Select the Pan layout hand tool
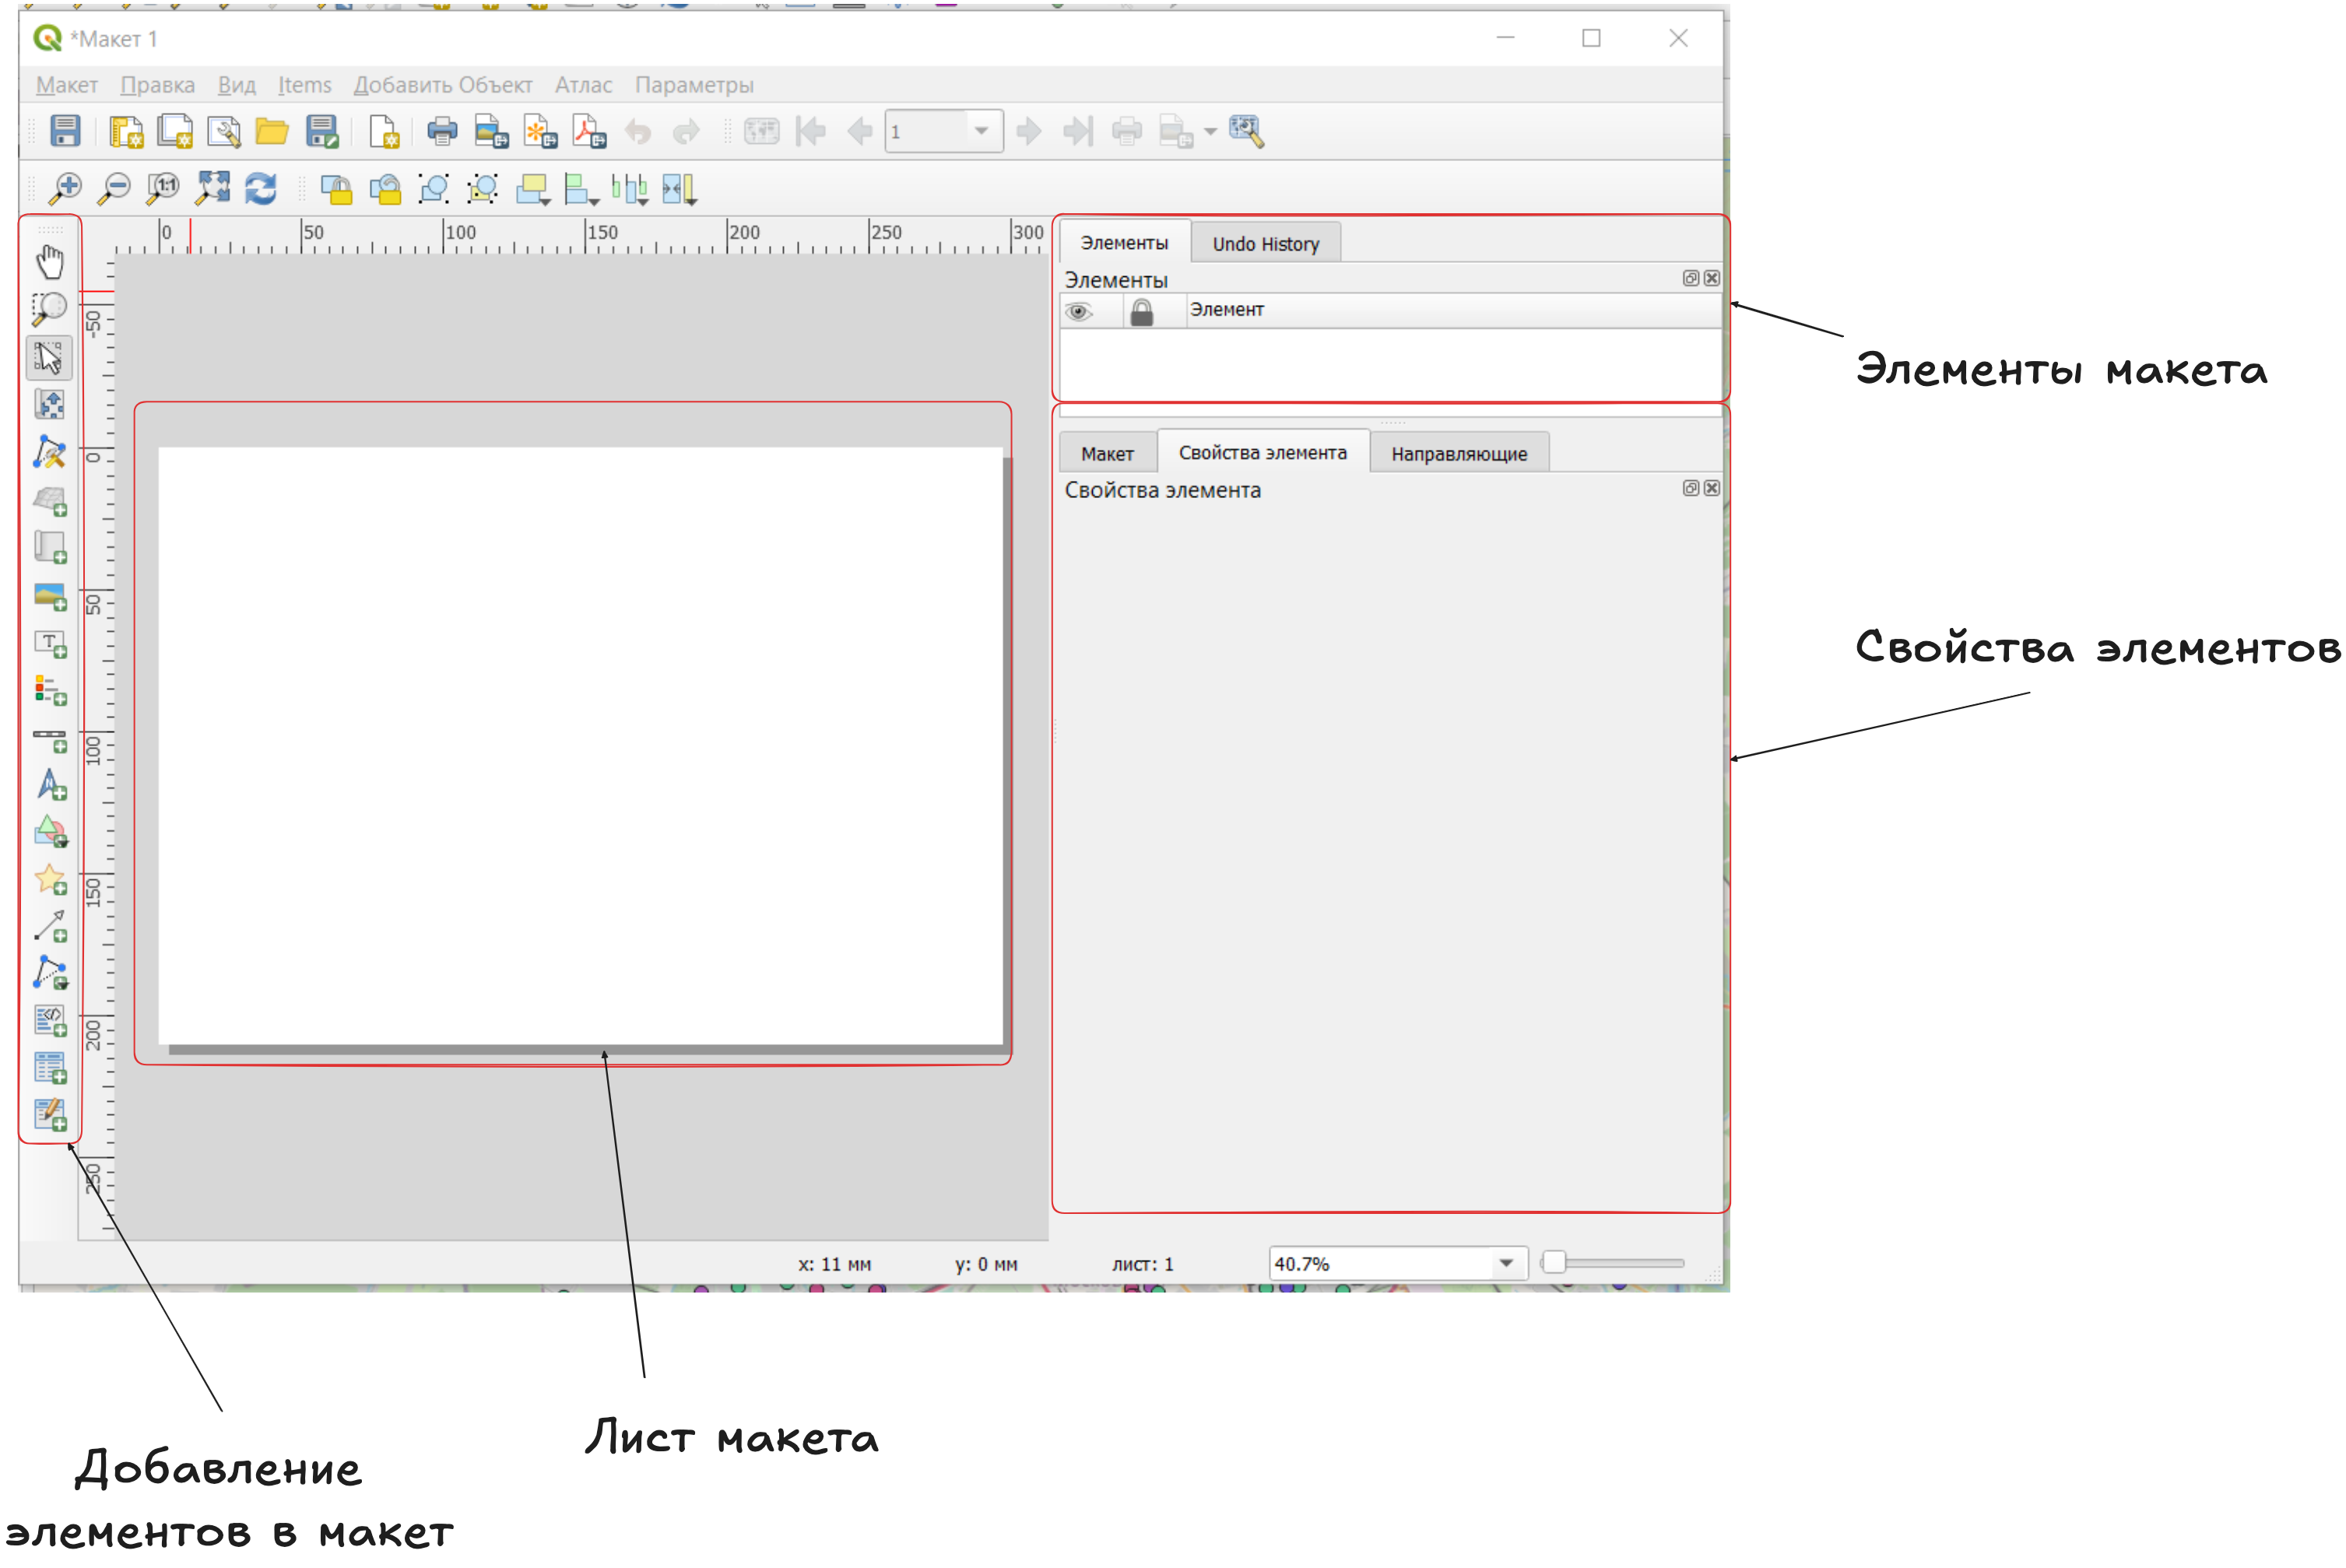This screenshot has height=1568, width=2346. (x=49, y=262)
